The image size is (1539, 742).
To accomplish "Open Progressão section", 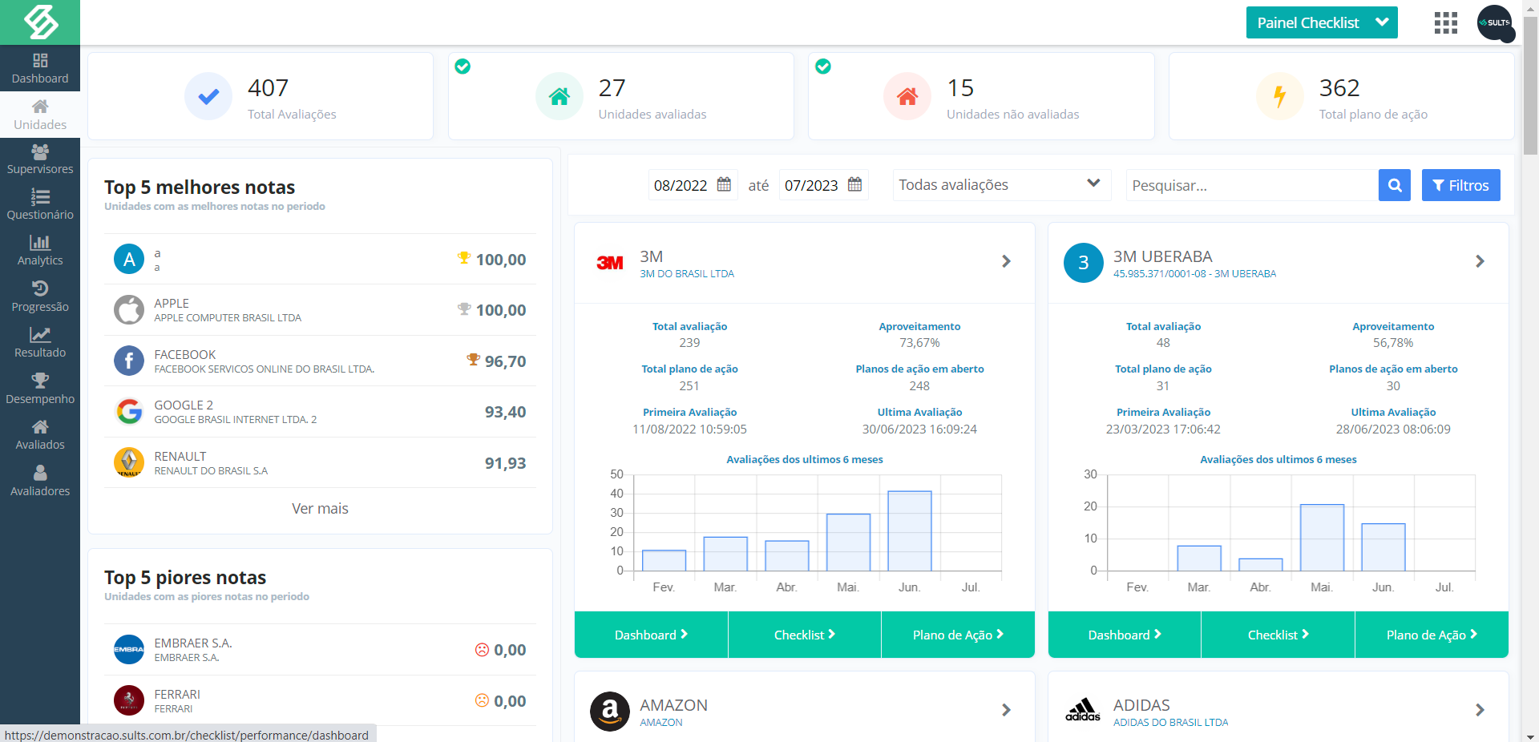I will [x=40, y=297].
